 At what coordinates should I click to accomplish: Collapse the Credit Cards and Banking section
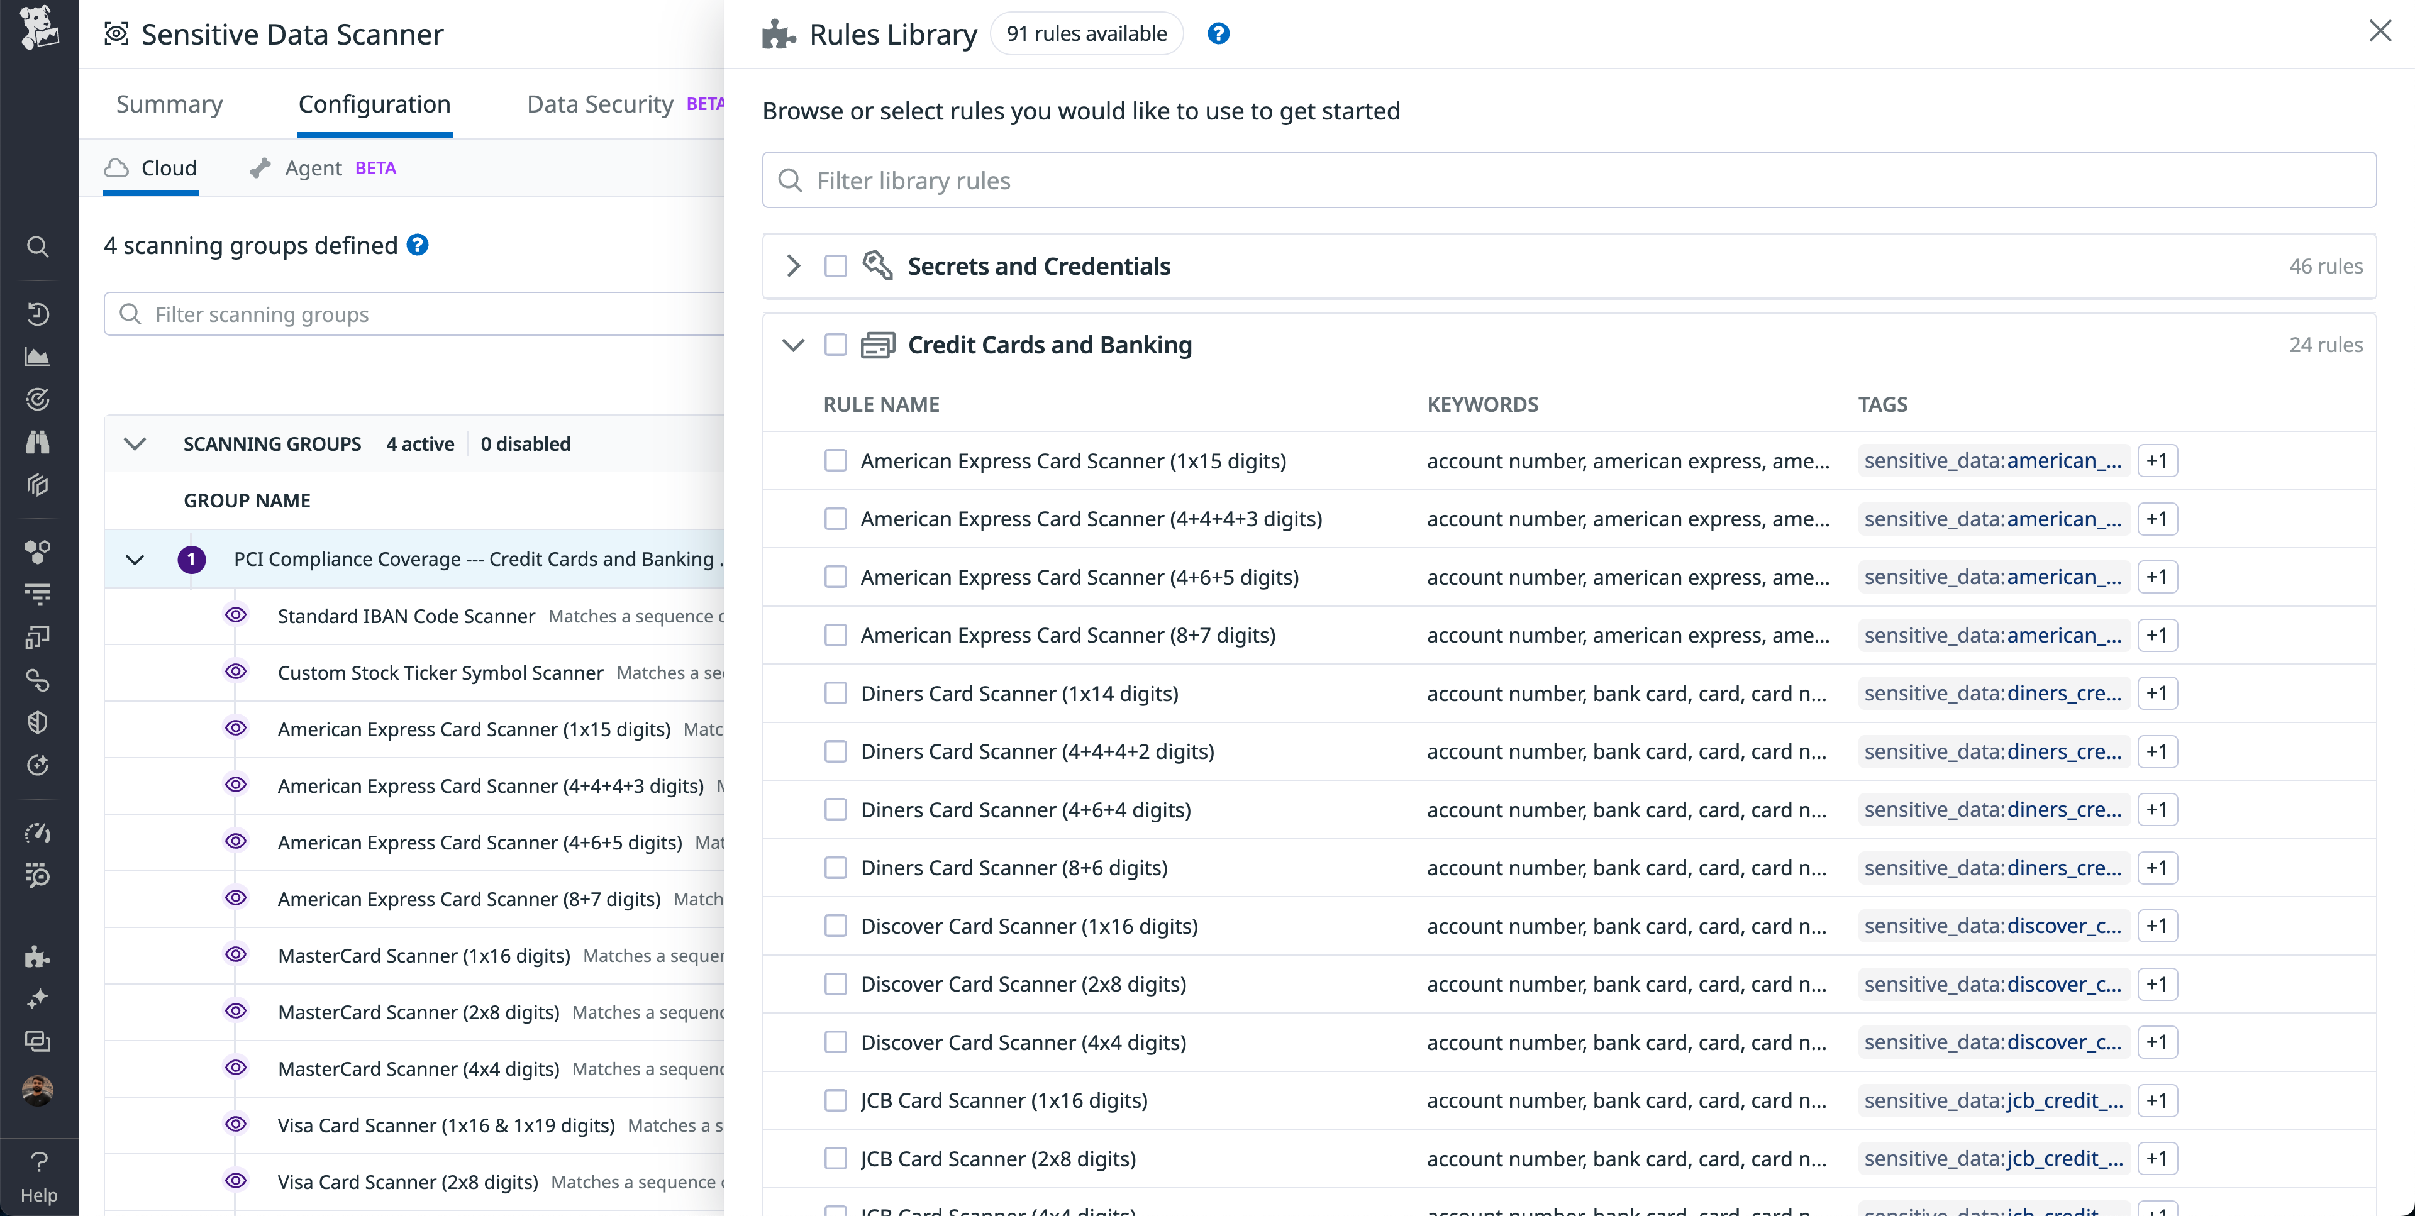click(x=792, y=345)
